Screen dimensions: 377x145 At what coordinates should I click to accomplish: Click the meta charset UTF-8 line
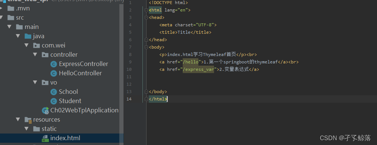pos(188,25)
